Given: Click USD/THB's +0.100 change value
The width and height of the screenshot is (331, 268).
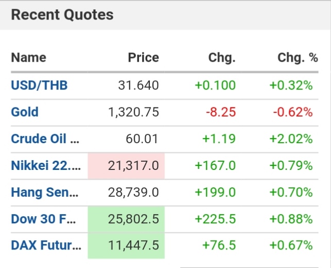Looking at the screenshot, I should [x=215, y=85].
